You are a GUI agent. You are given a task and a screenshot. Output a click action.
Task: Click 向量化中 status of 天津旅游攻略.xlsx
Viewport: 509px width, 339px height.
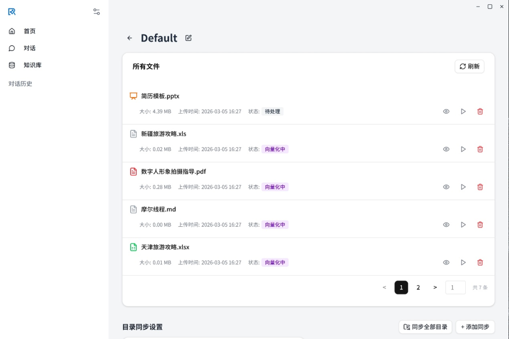click(x=275, y=262)
